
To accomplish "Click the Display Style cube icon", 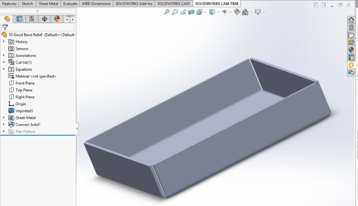I will 212,12.
